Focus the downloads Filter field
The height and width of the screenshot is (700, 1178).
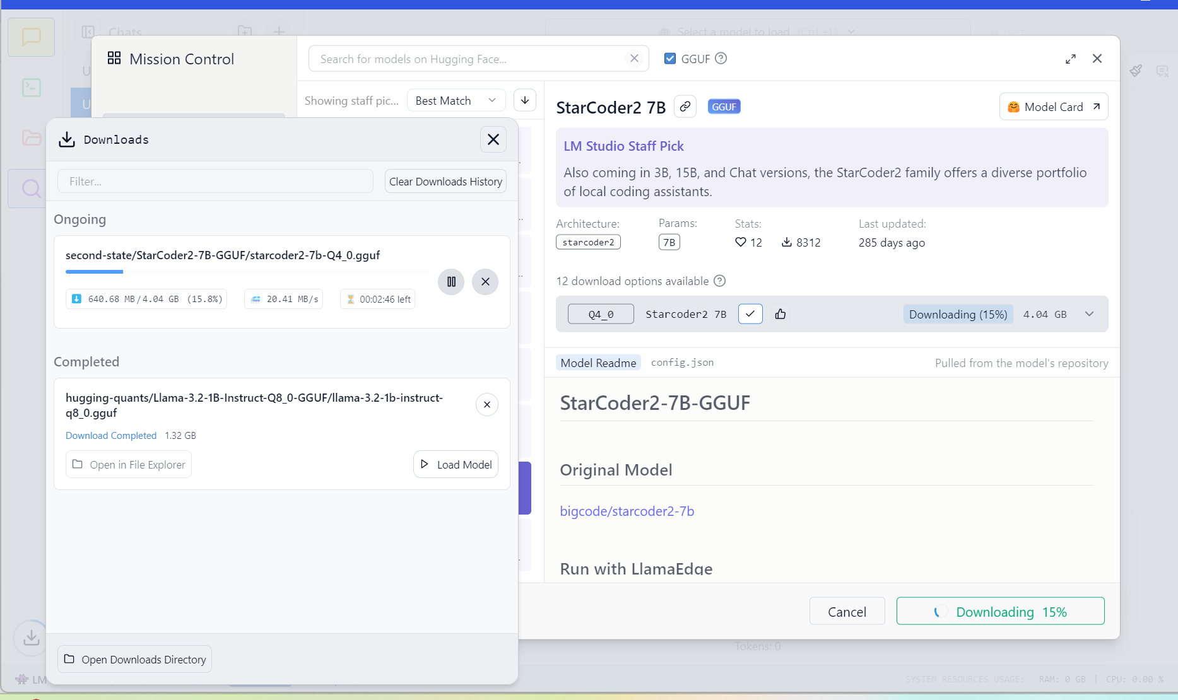(215, 182)
